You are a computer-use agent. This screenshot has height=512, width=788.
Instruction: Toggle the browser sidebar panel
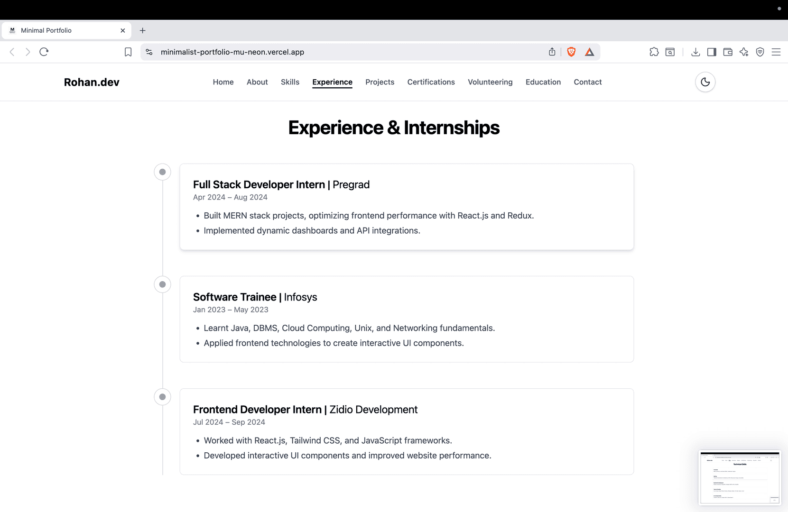click(x=712, y=52)
